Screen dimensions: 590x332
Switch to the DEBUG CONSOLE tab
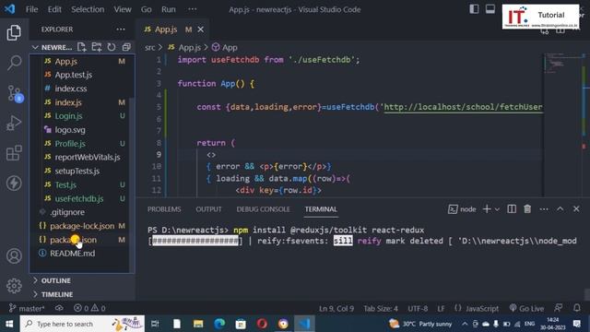(x=263, y=209)
